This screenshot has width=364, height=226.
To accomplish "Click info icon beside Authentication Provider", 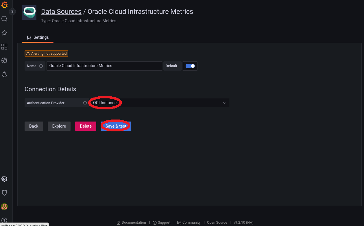I will tap(85, 103).
